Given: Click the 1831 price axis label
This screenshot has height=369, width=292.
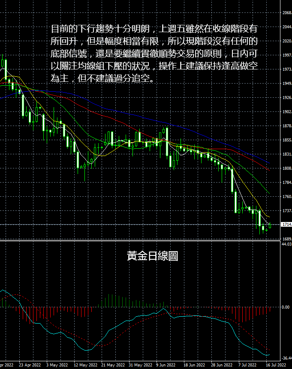Looking at the screenshot, I should pyautogui.click(x=287, y=154).
